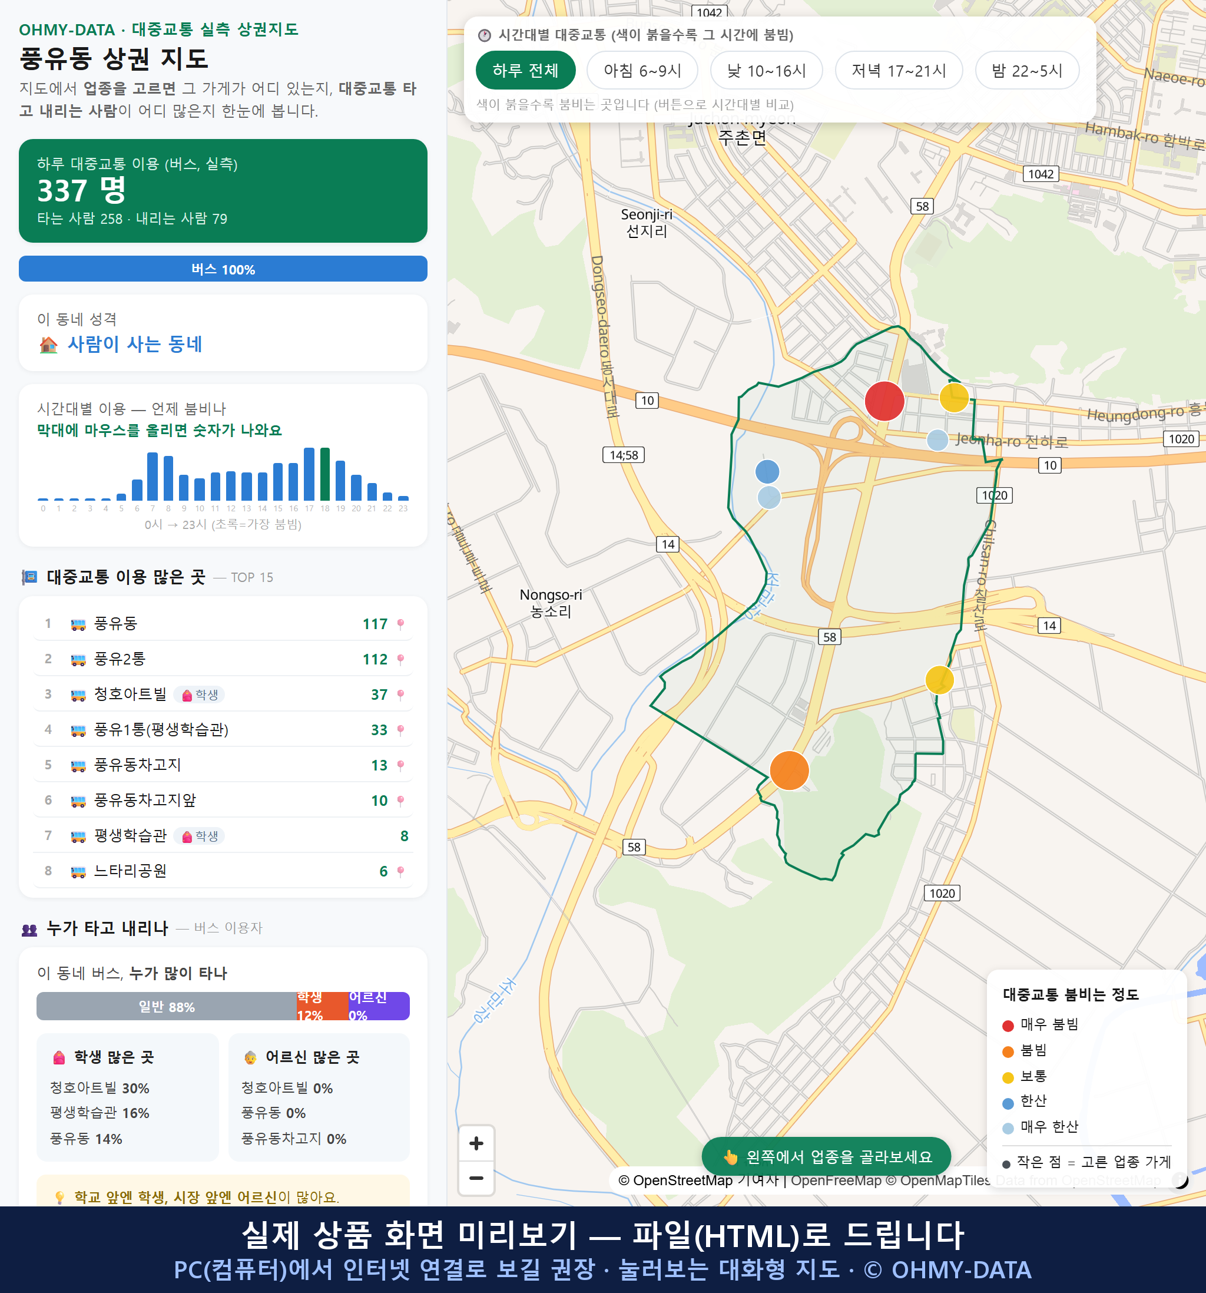
Task: Click the 매우 붐빔 red legend dot
Action: pyautogui.click(x=1008, y=1026)
